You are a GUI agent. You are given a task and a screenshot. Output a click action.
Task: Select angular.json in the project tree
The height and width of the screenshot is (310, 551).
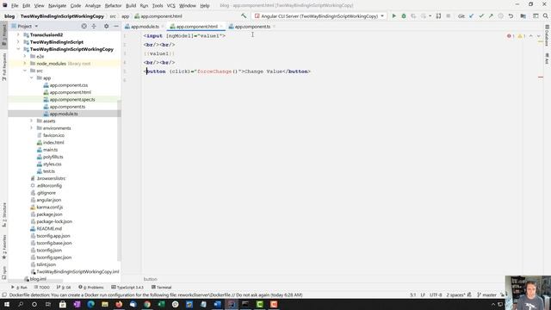coord(48,200)
